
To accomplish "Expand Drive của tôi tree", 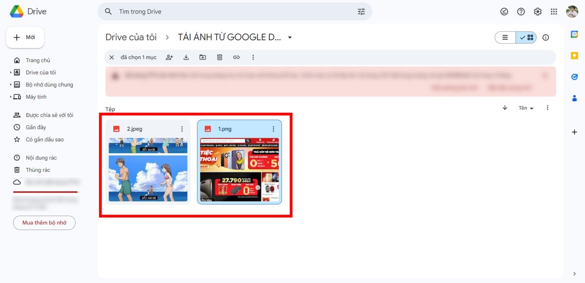I will tap(11, 72).
